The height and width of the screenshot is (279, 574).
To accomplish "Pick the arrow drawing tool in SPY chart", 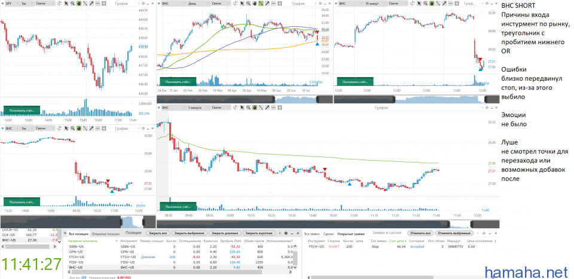I will point(91,4).
